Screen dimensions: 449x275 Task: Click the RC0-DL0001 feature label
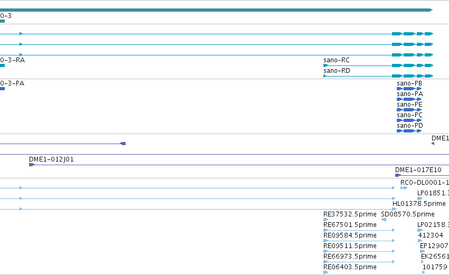tap(424, 183)
